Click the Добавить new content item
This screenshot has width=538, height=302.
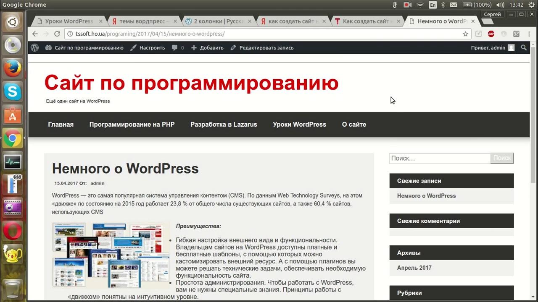(x=207, y=48)
